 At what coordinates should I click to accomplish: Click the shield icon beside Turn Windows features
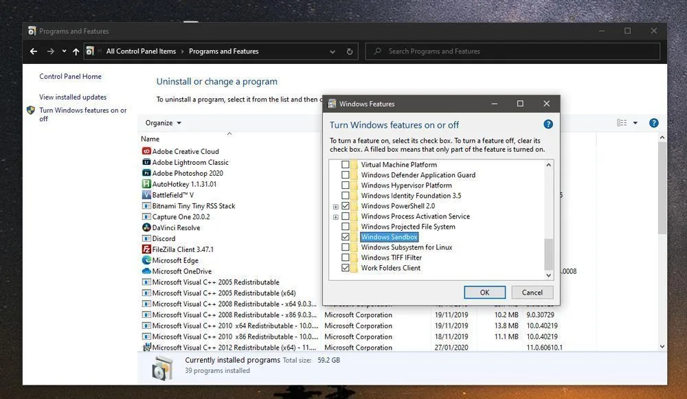(x=31, y=111)
